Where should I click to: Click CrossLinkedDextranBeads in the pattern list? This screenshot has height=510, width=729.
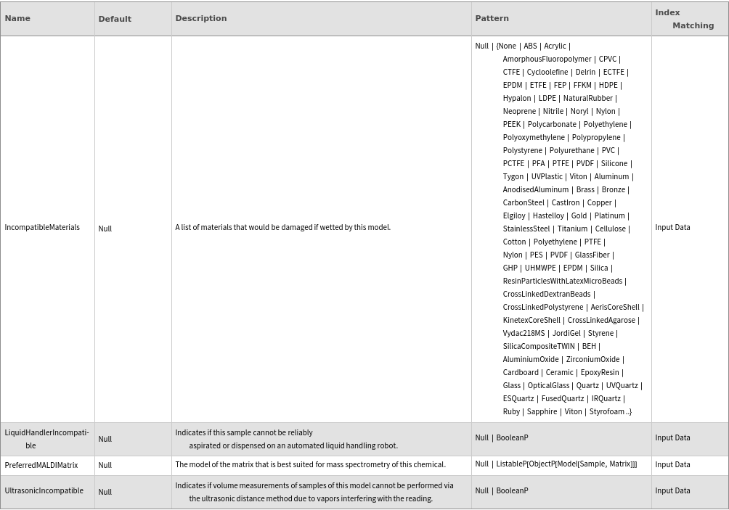546,295
